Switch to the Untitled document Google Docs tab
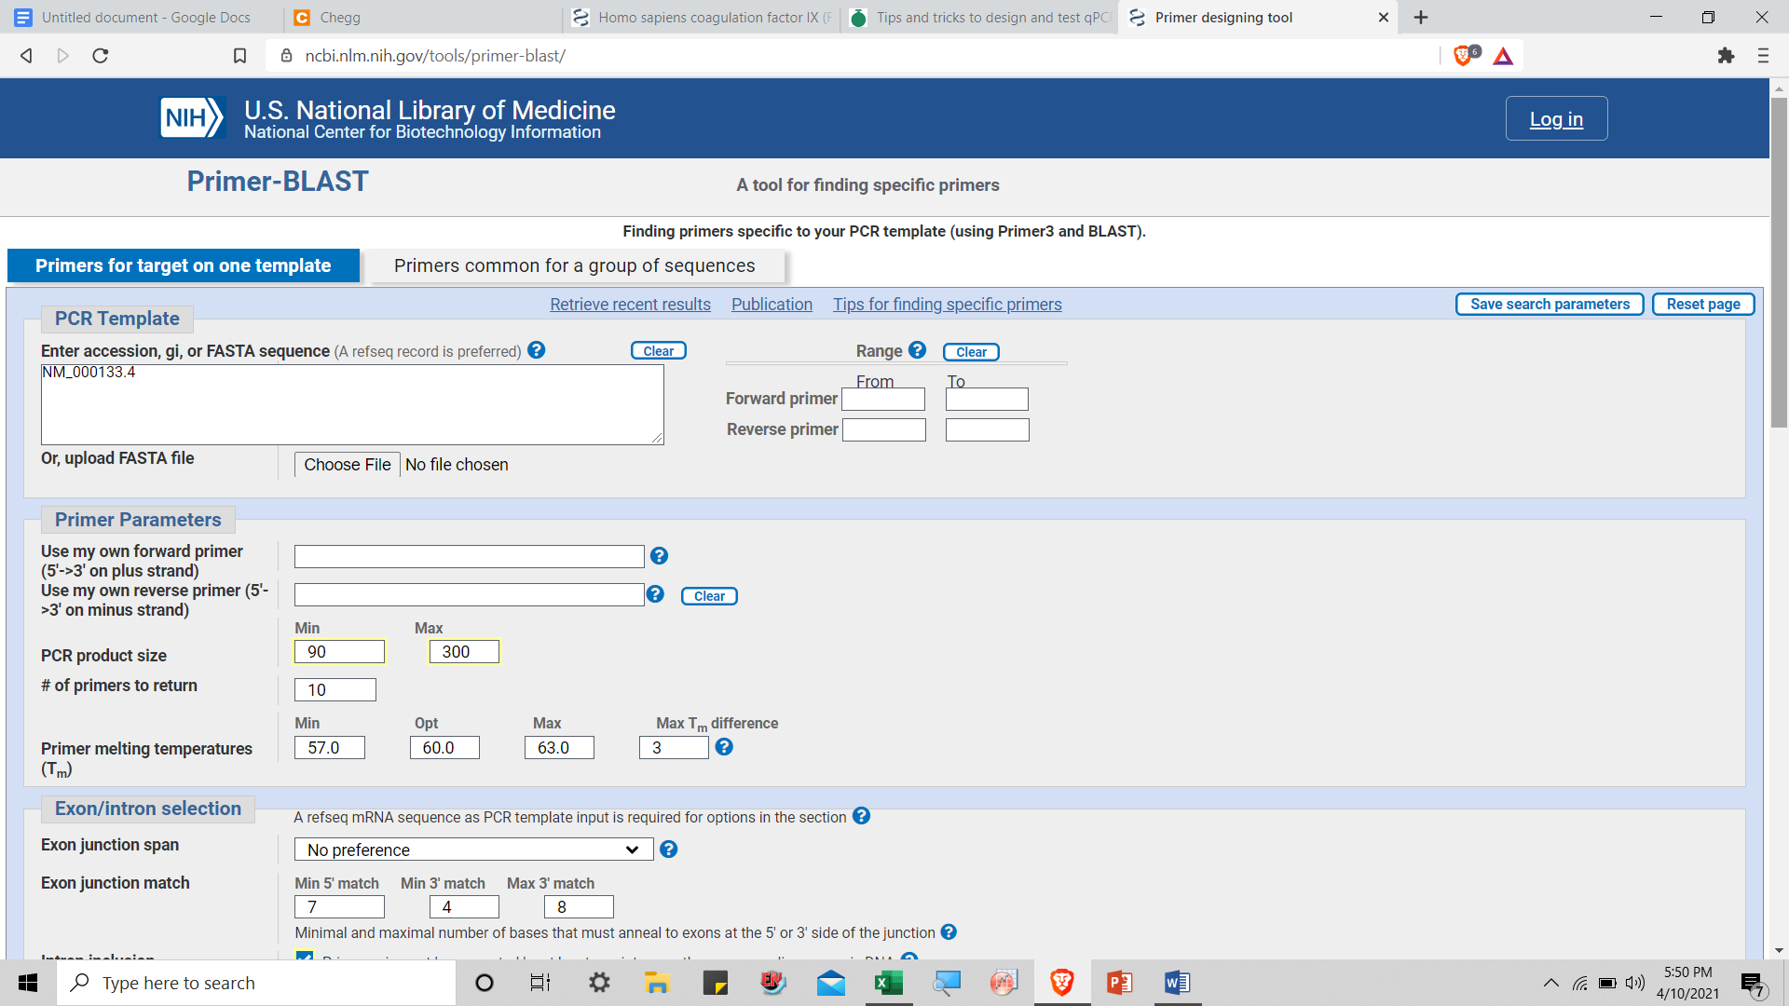This screenshot has height=1006, width=1789. [145, 17]
